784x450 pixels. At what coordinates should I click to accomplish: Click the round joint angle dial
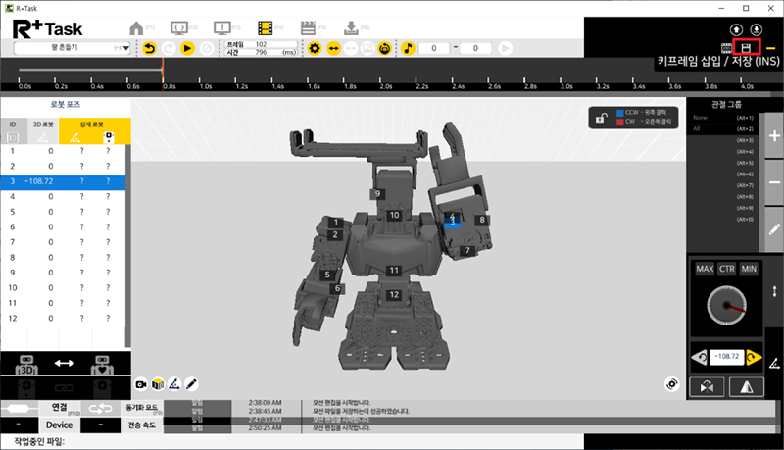(727, 308)
